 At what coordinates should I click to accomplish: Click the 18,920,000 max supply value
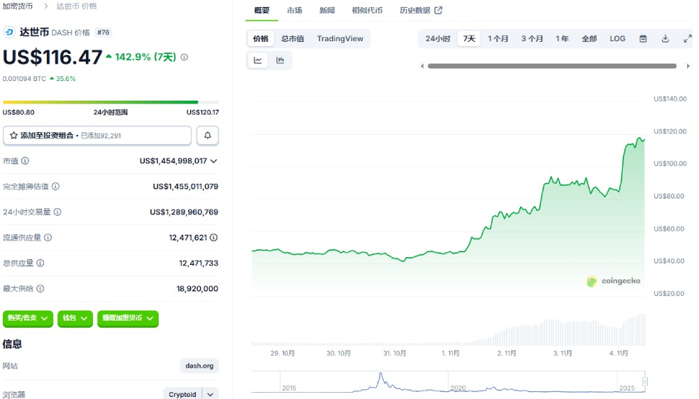click(197, 289)
